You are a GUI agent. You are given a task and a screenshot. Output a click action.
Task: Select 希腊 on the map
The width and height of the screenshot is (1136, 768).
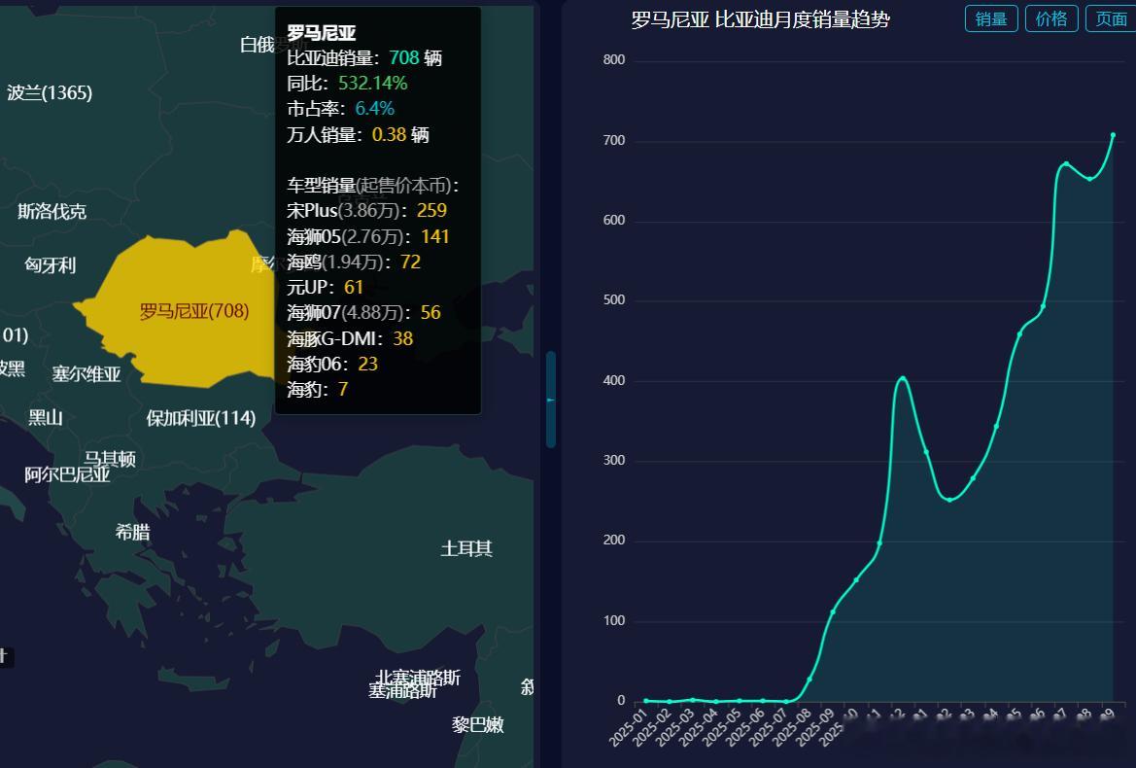[x=132, y=533]
